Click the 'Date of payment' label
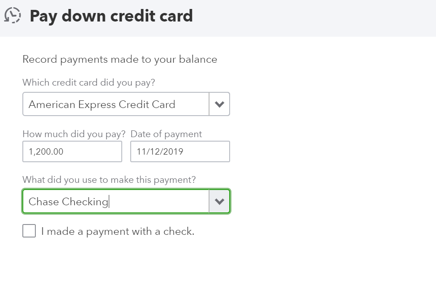 (x=166, y=134)
